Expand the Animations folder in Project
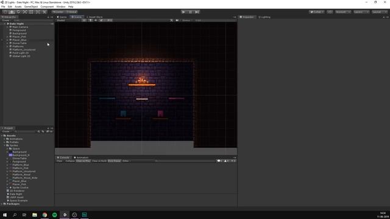This screenshot has height=219, width=390. click(5, 139)
